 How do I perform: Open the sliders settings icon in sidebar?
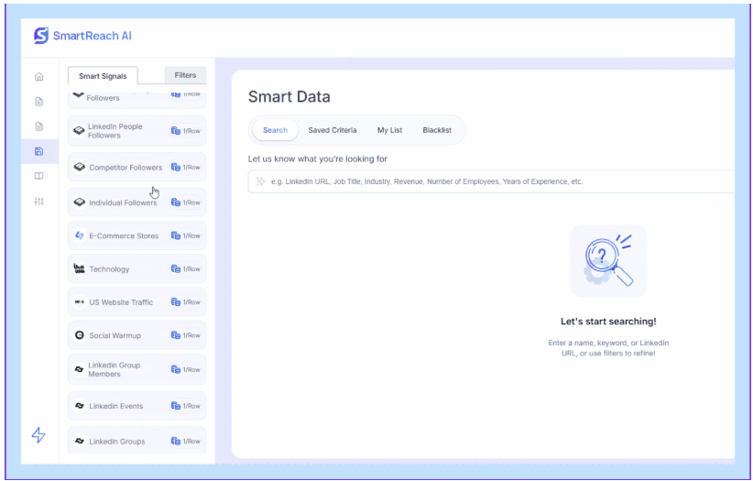(39, 202)
